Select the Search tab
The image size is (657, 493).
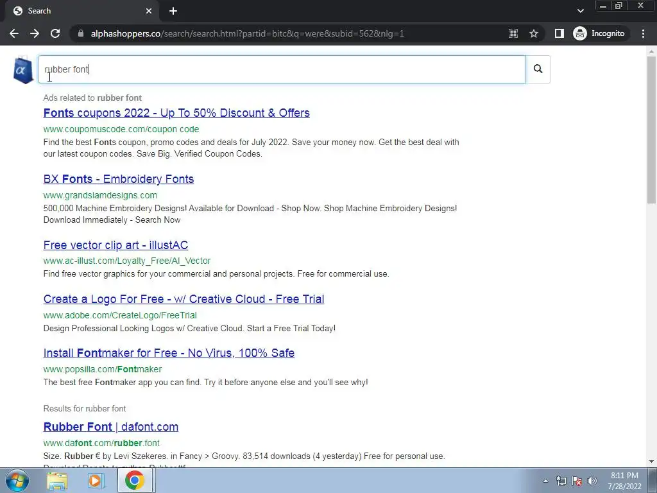82,11
